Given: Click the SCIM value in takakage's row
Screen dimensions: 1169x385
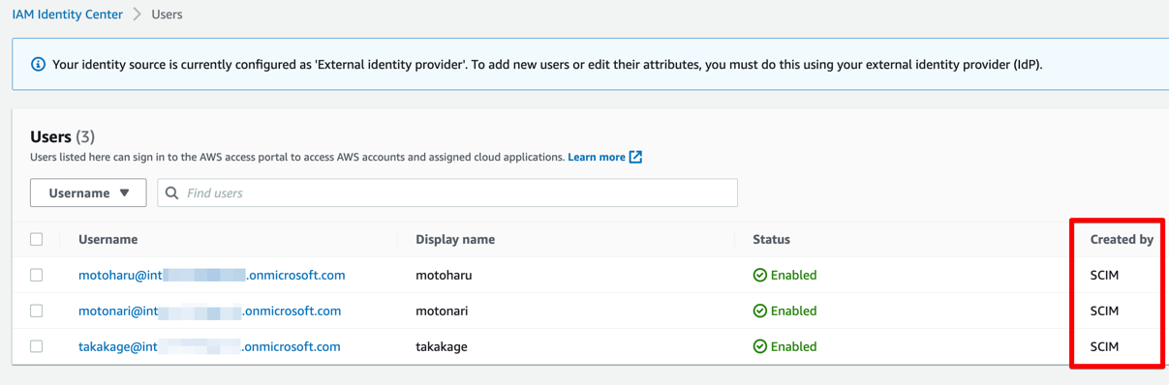Looking at the screenshot, I should (1104, 346).
